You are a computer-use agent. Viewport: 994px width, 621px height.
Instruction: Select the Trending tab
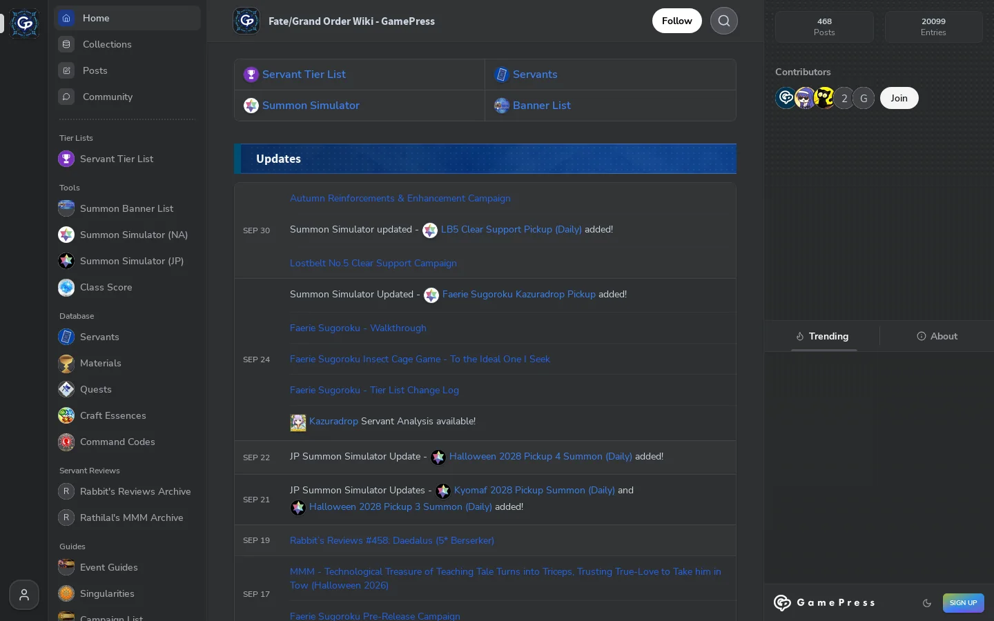point(821,336)
